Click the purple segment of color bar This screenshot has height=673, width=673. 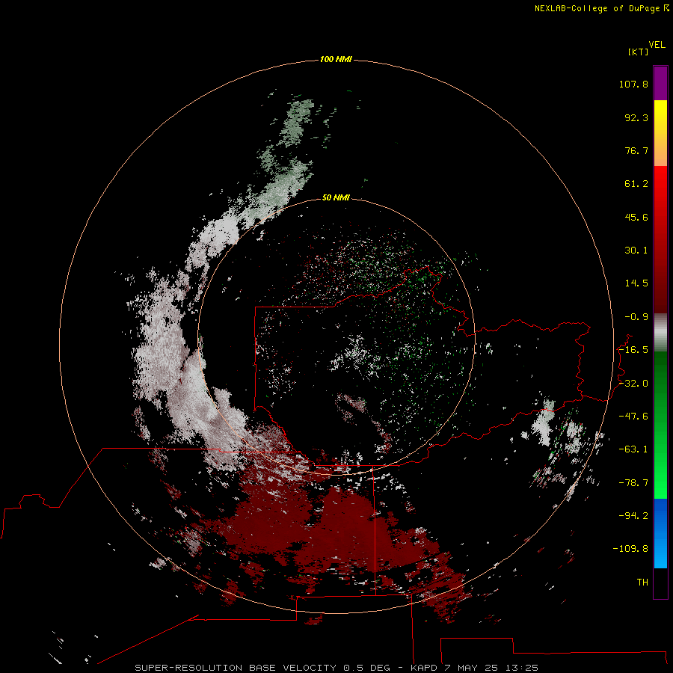660,83
